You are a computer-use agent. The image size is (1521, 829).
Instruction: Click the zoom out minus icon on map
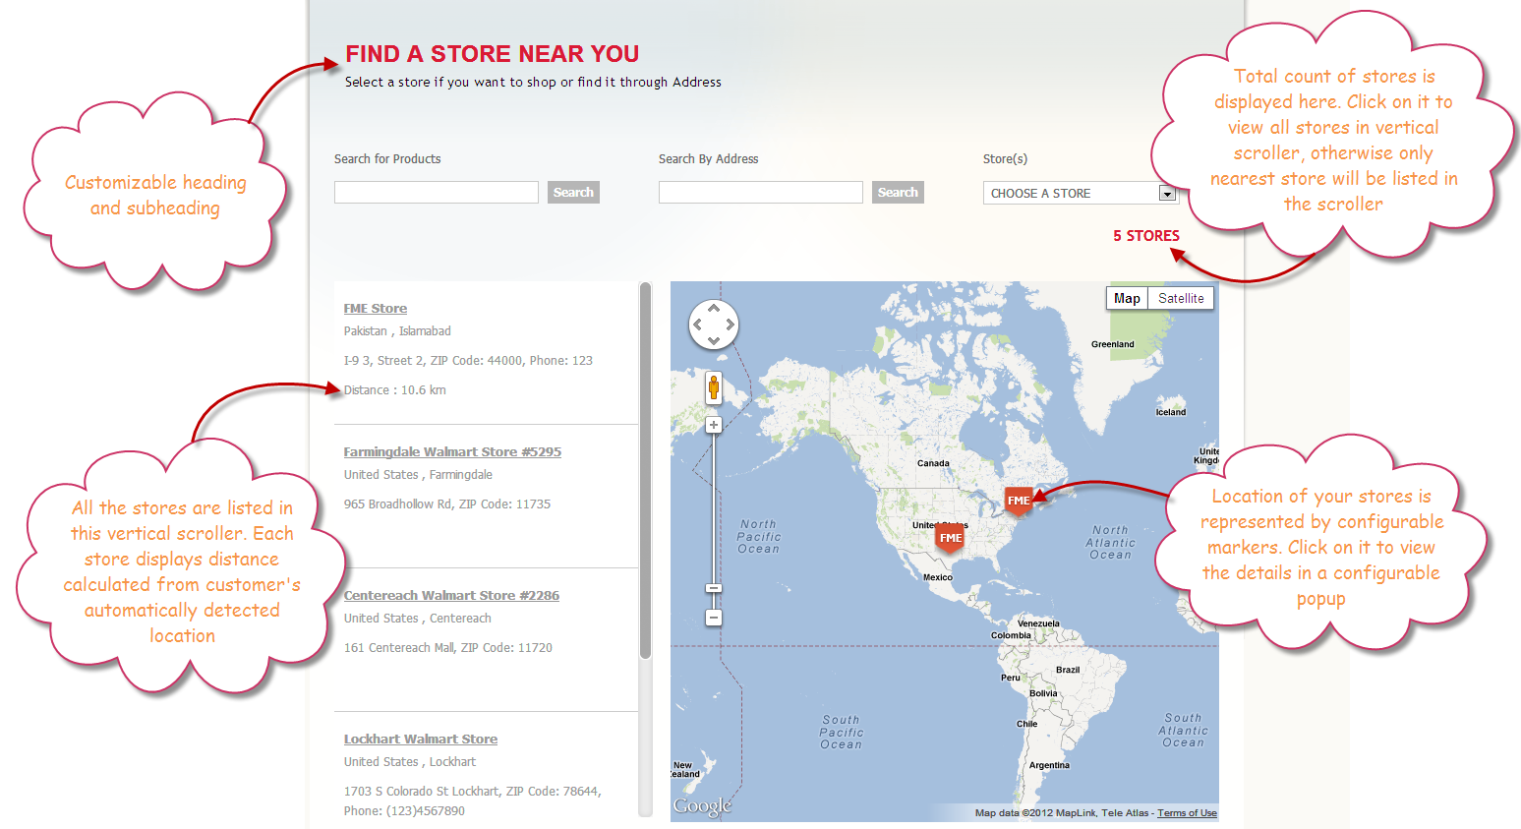point(713,618)
